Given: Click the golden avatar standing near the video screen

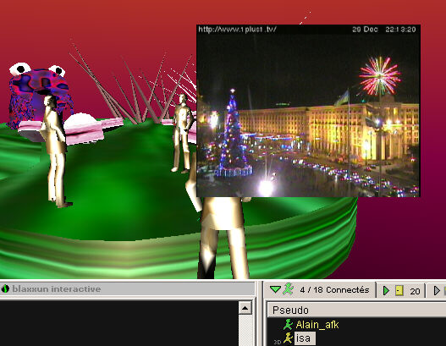Looking at the screenshot, I should [x=183, y=134].
